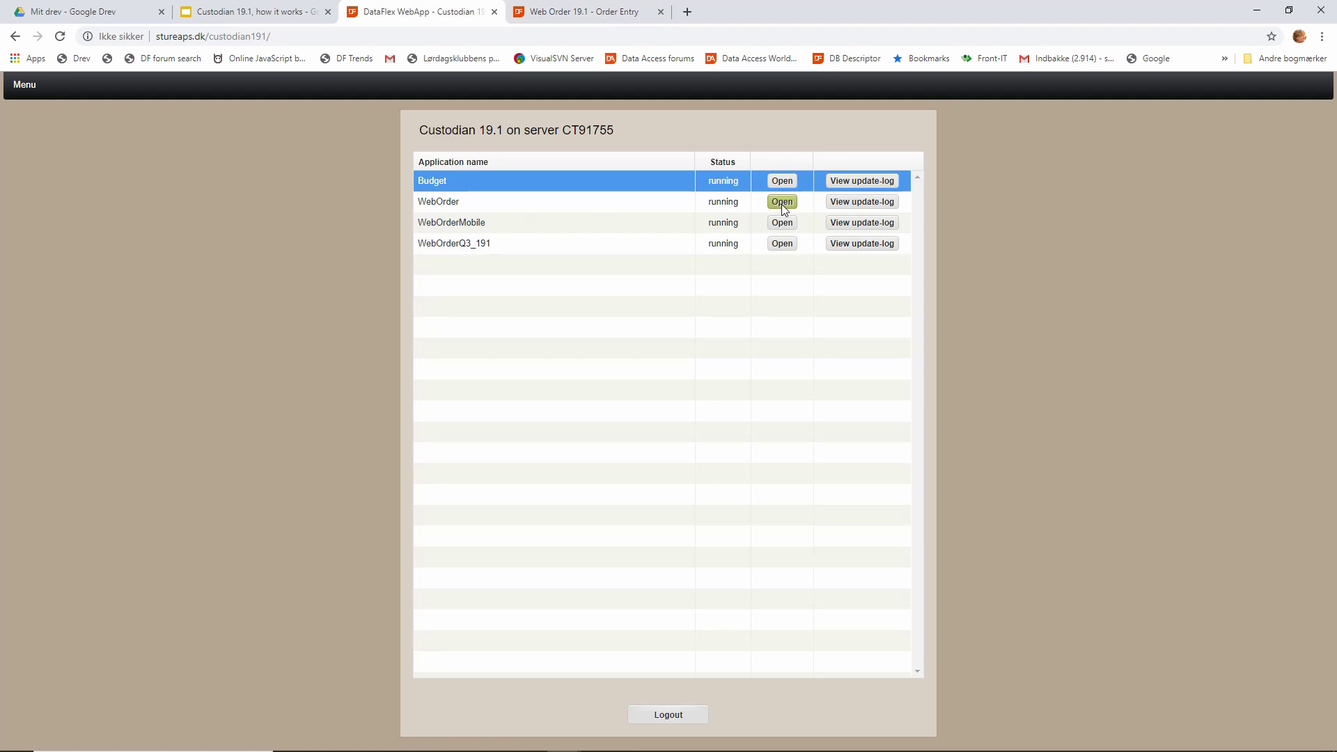1337x752 pixels.
Task: Open the Andre bogmærker folder
Action: pos(1285,58)
